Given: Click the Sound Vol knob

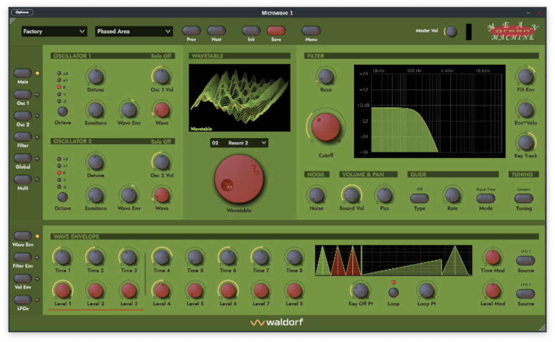Looking at the screenshot, I should (351, 195).
